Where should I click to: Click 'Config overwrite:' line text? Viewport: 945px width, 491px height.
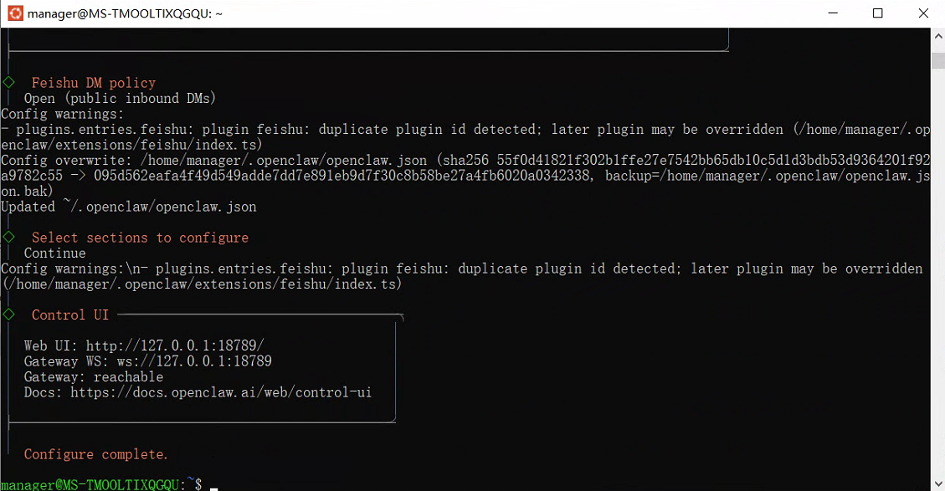tap(465, 161)
